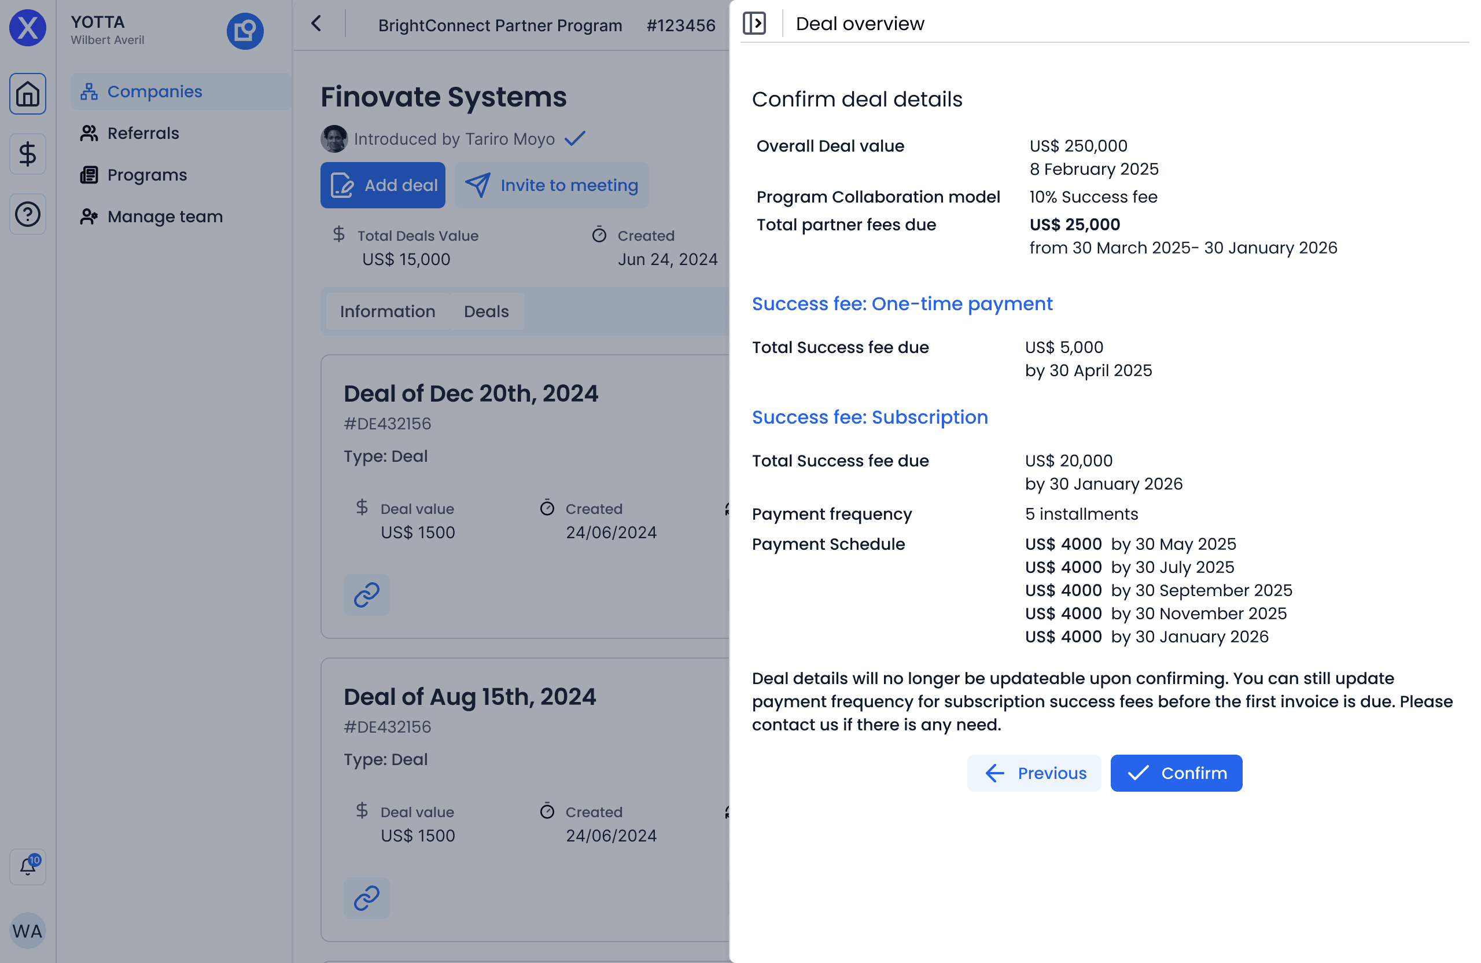Click the blue X app logo

[x=27, y=28]
